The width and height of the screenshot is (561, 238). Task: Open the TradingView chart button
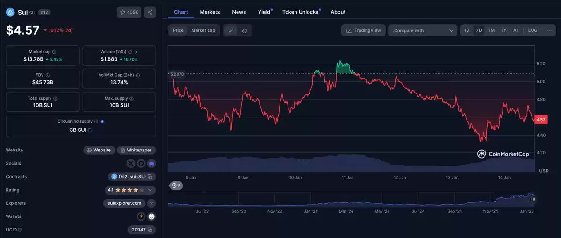point(364,30)
